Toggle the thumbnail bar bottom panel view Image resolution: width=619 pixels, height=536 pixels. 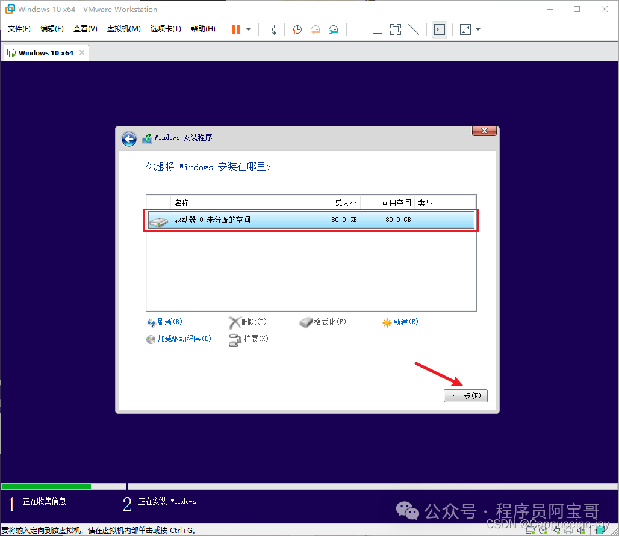(x=378, y=29)
